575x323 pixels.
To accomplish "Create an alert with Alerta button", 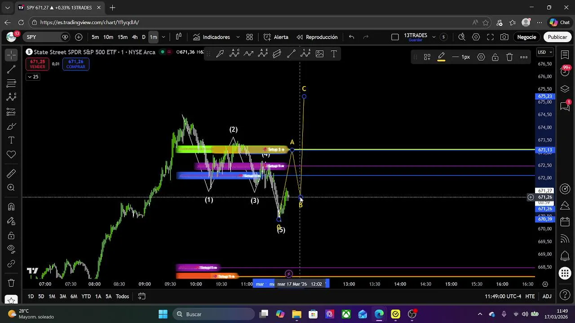I will tap(276, 37).
